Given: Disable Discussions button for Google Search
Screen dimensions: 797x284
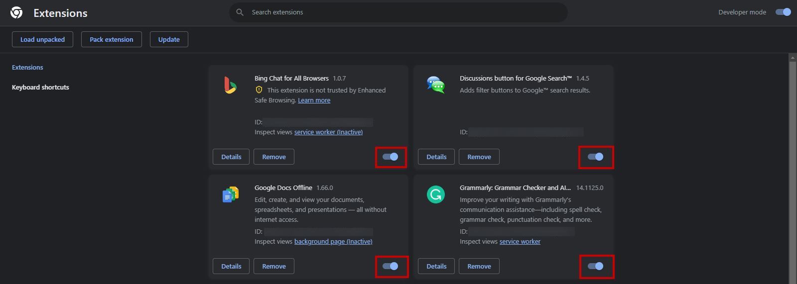Looking at the screenshot, I should 596,157.
